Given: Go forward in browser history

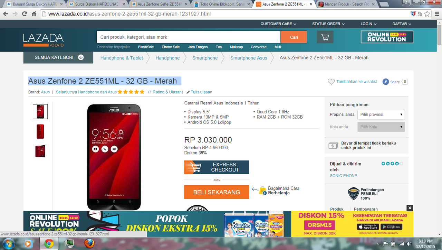Looking at the screenshot, I should pyautogui.click(x=15, y=14).
